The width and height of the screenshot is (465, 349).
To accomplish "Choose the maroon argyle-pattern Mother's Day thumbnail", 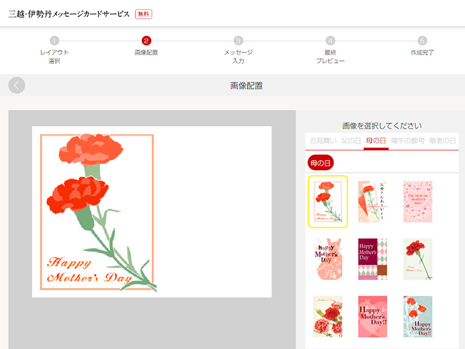I will coord(373,259).
